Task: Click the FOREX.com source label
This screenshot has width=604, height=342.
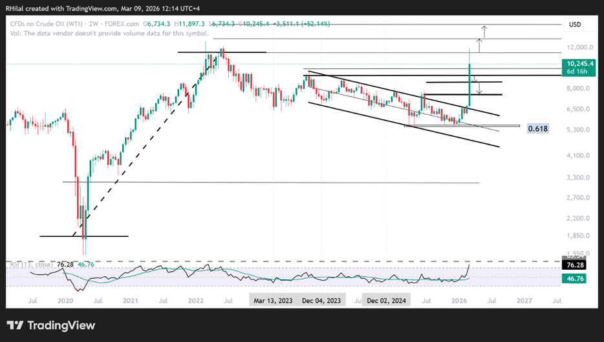Action: [x=122, y=24]
